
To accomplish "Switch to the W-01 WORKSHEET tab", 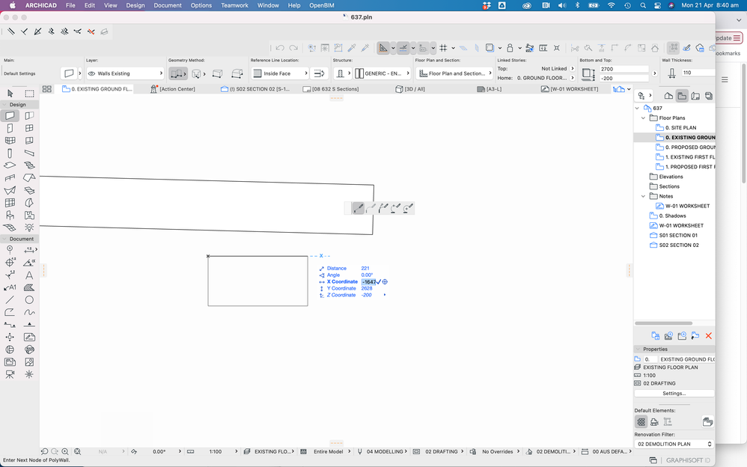I will pos(570,89).
